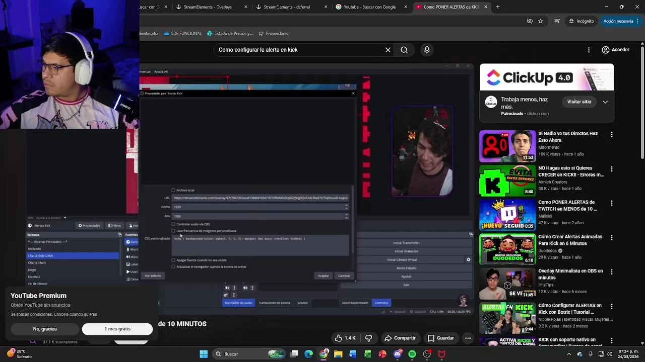
Task: Open File Explorer from the taskbar
Action: tap(338, 354)
